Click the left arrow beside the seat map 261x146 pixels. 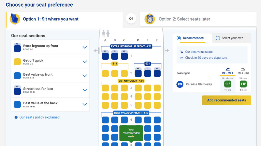[96, 51]
